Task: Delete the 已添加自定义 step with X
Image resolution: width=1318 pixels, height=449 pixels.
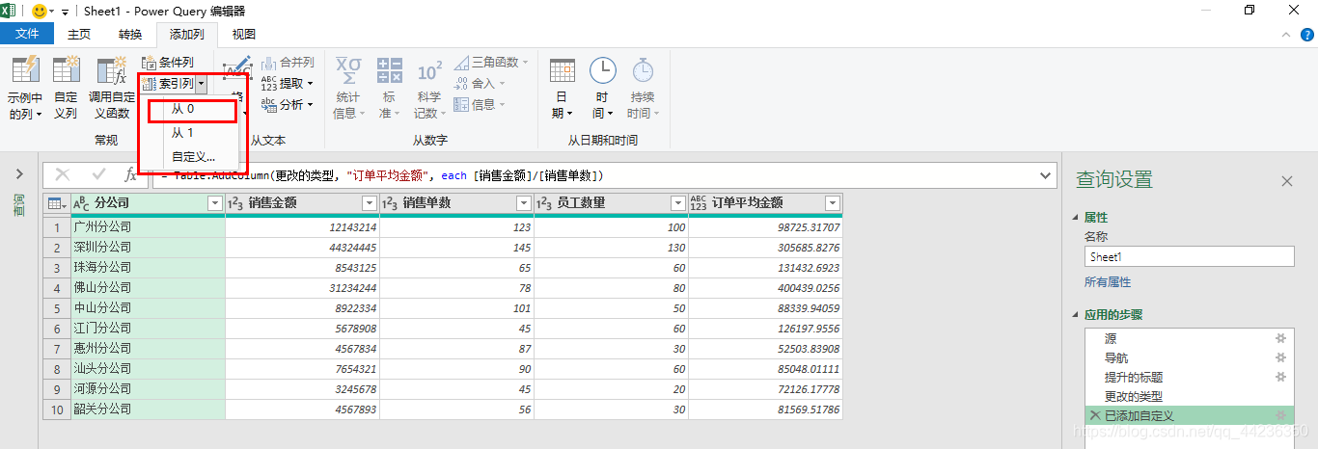Action: point(1095,415)
